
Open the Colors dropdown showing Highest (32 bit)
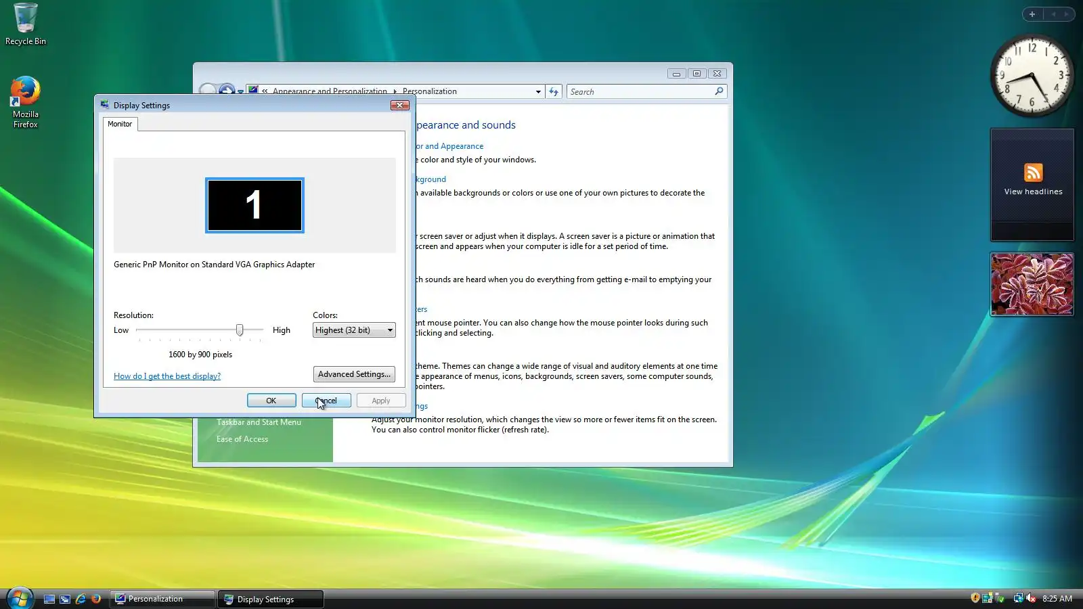pyautogui.click(x=354, y=330)
